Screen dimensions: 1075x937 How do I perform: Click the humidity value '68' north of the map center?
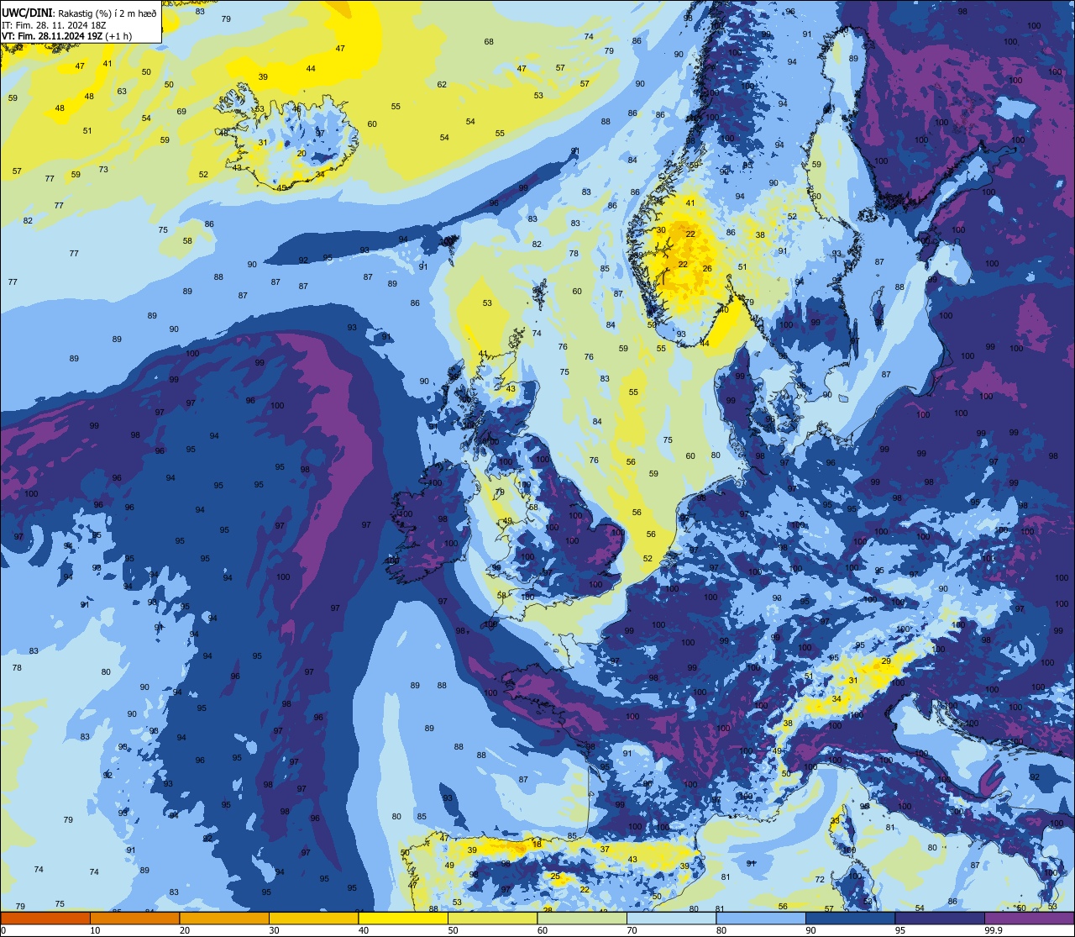pyautogui.click(x=489, y=41)
